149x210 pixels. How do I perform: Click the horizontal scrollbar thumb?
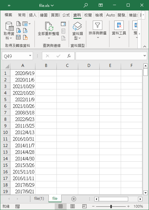coord(113,199)
